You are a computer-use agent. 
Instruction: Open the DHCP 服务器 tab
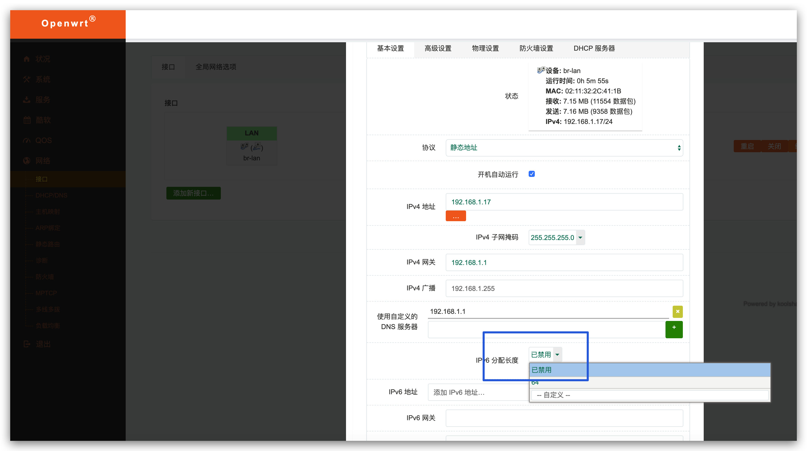[594, 48]
